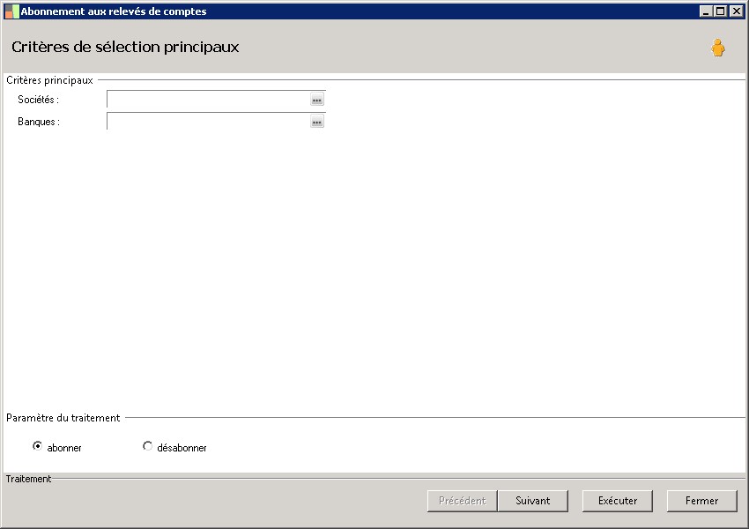
Task: Click the Paramètre du traitement group label
Action: tap(63, 418)
